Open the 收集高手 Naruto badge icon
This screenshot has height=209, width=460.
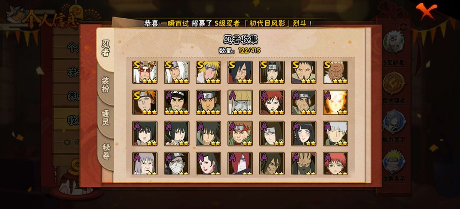click(x=394, y=161)
